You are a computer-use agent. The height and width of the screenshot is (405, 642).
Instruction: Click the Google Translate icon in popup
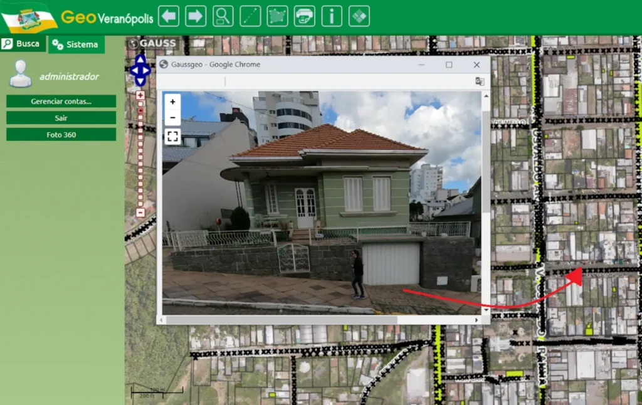480,82
